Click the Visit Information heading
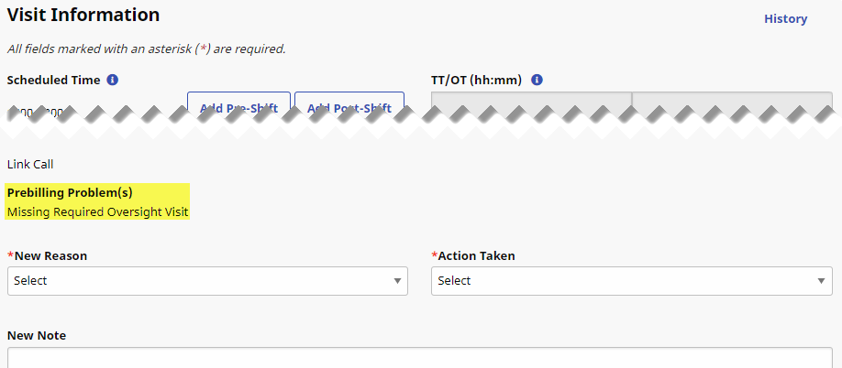The width and height of the screenshot is (842, 368). (83, 15)
